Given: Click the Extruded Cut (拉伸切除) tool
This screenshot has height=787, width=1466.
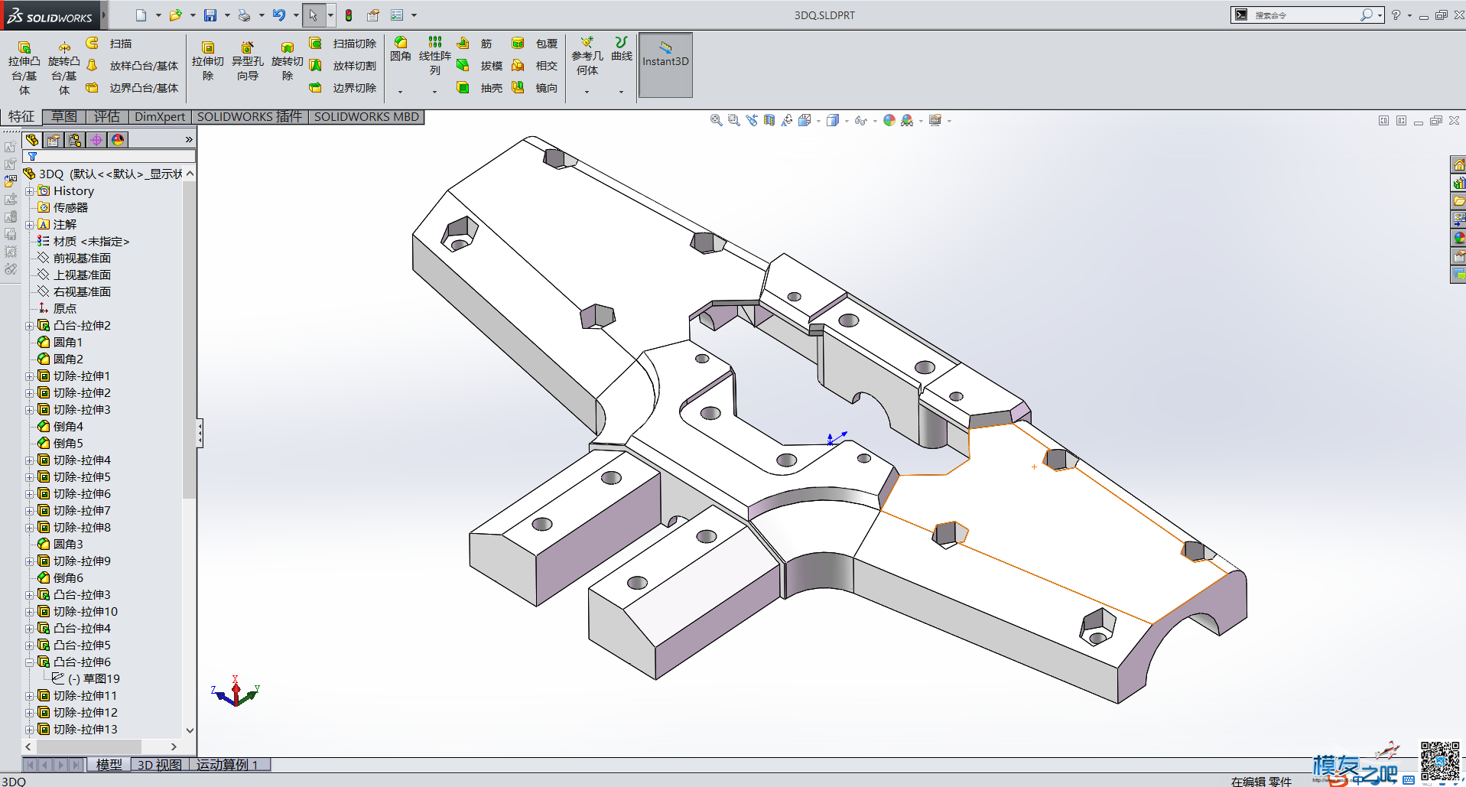Looking at the screenshot, I should [x=208, y=61].
